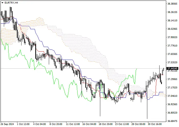This screenshot has height=127, width=179.
Task: Click the 30 Oct 16:00 time label
Action: [x=155, y=124]
